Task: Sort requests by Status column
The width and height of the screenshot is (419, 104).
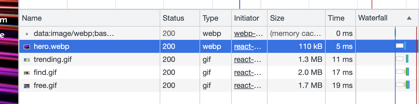Action: [x=173, y=18]
